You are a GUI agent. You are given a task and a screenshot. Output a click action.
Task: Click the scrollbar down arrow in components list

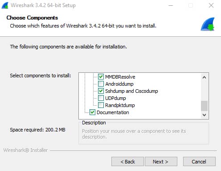(204, 115)
